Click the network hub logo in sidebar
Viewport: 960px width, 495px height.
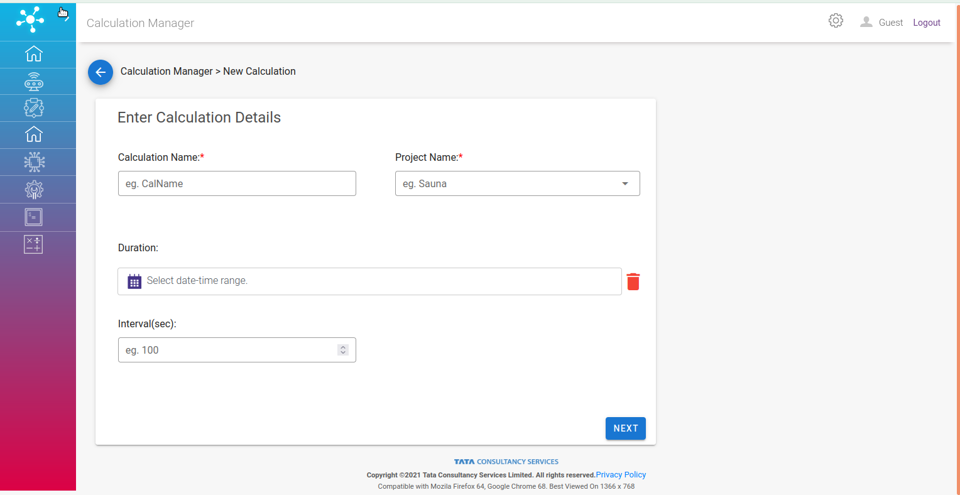pos(30,19)
